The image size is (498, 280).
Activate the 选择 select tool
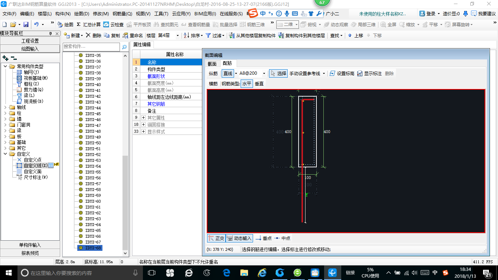click(278, 73)
